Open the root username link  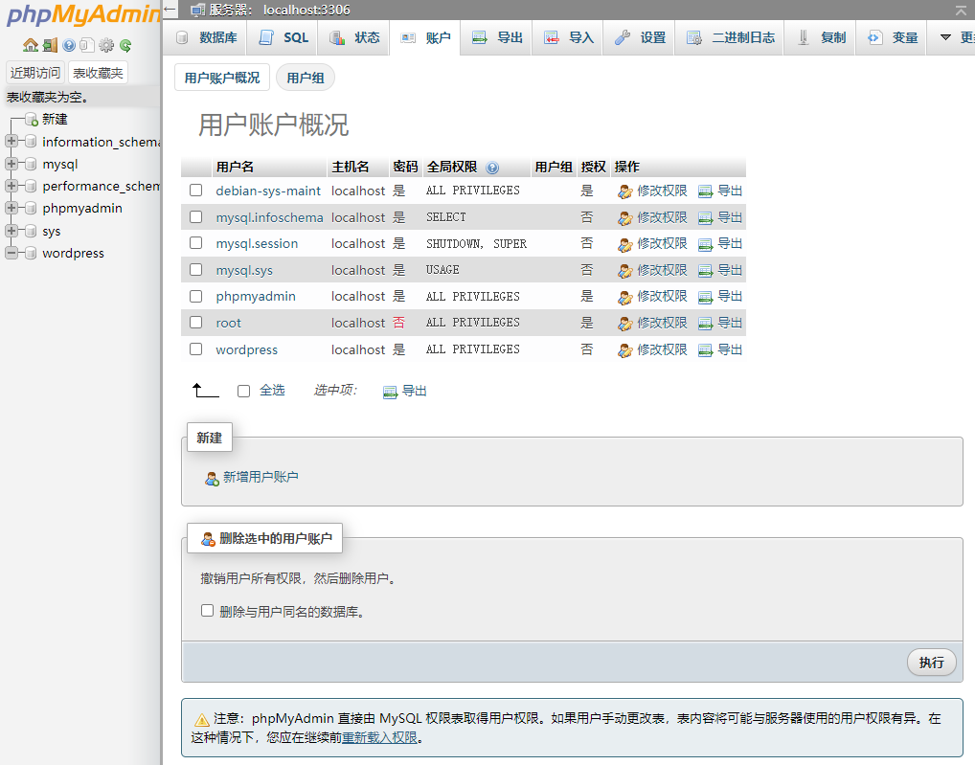228,324
